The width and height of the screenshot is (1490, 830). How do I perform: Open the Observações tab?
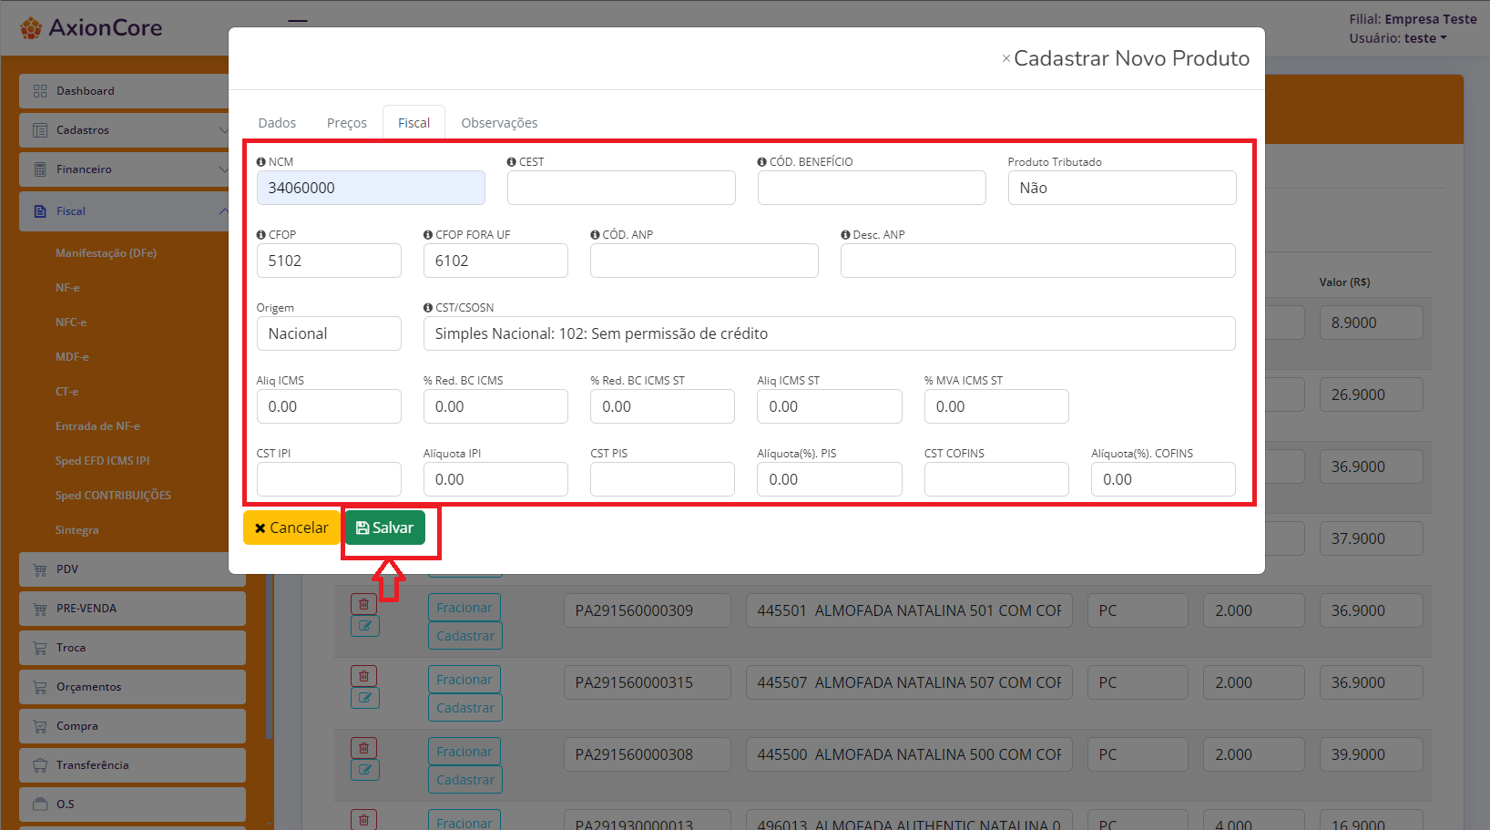[499, 123]
